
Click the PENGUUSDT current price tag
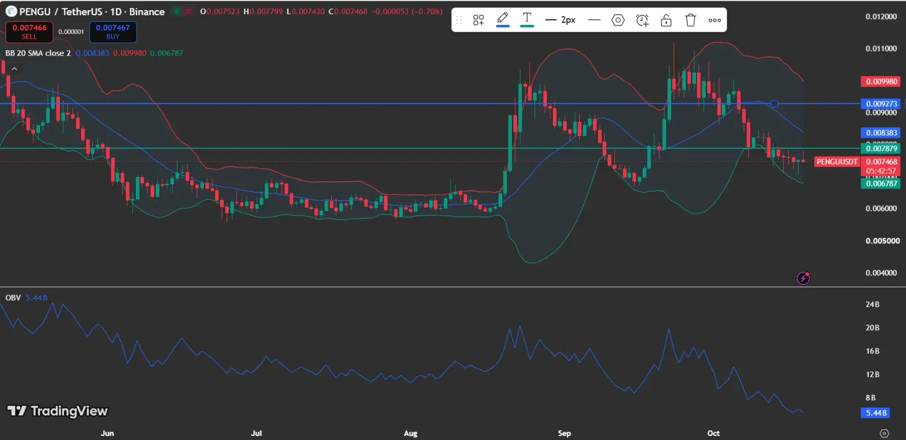(836, 162)
